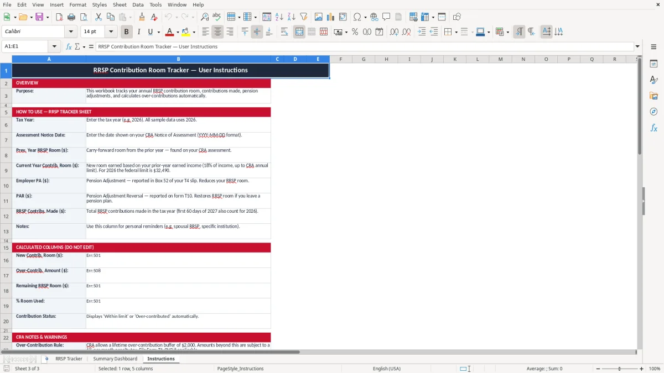Toggle Align Left
This screenshot has width=664, height=373.
click(205, 32)
